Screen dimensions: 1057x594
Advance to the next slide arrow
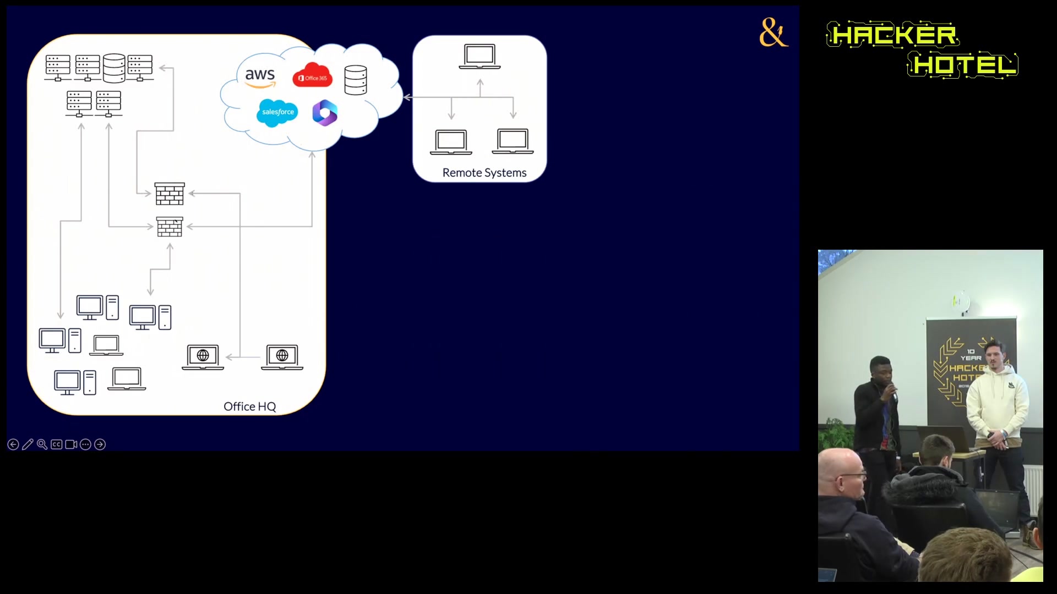[100, 444]
